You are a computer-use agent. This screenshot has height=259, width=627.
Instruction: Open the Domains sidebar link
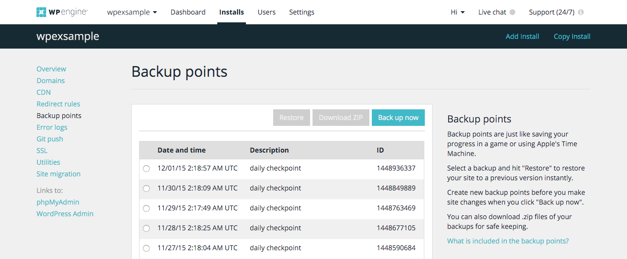(51, 81)
